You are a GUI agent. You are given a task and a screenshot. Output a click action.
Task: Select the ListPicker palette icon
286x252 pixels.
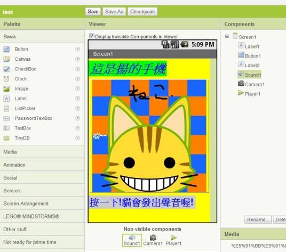tap(6, 108)
